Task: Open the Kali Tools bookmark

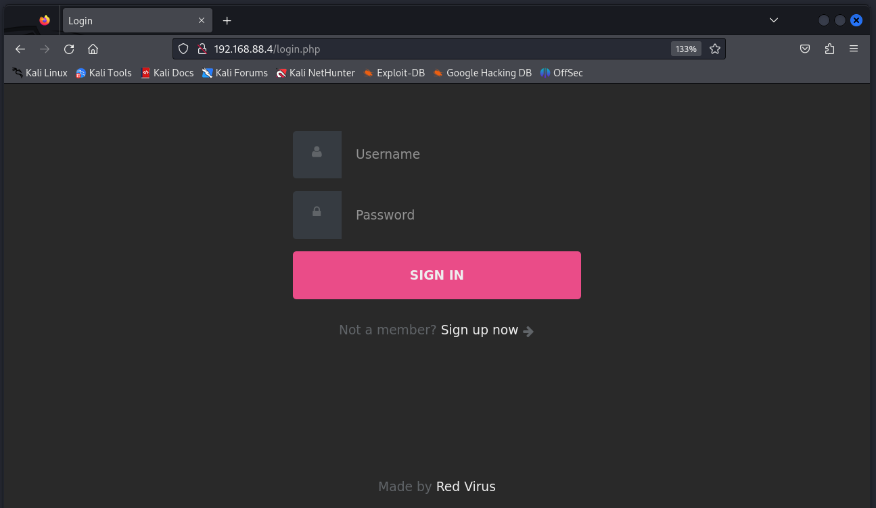Action: [x=103, y=73]
